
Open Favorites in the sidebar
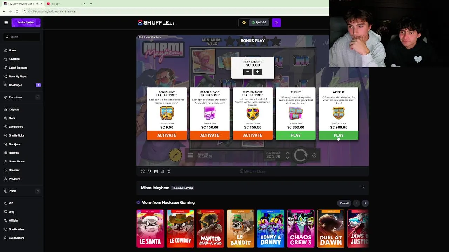[x=14, y=59]
